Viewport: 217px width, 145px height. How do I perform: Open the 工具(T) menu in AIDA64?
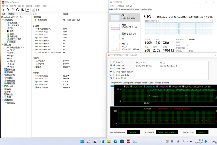(x=37, y=6)
